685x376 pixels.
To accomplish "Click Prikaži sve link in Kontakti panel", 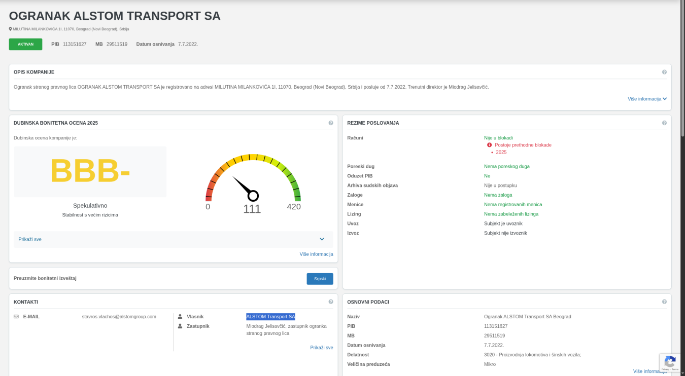I will click(321, 348).
